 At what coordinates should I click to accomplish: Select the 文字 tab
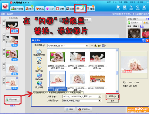(x=50, y=9)
